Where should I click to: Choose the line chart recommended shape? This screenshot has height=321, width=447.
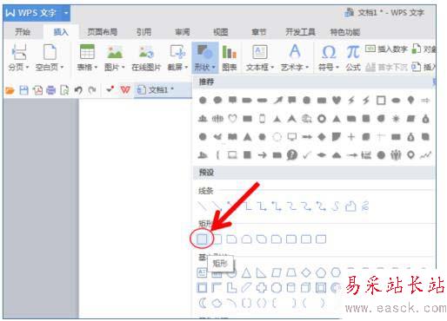[425, 155]
